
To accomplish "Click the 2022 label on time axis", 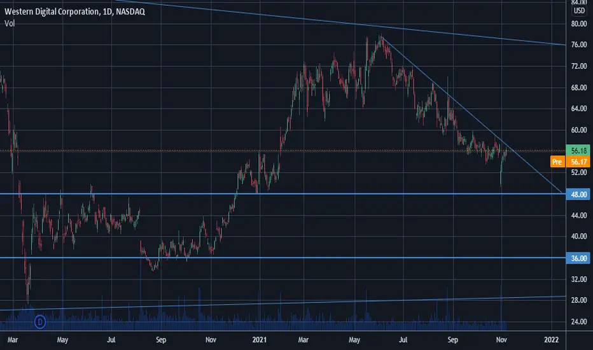I will (x=552, y=340).
